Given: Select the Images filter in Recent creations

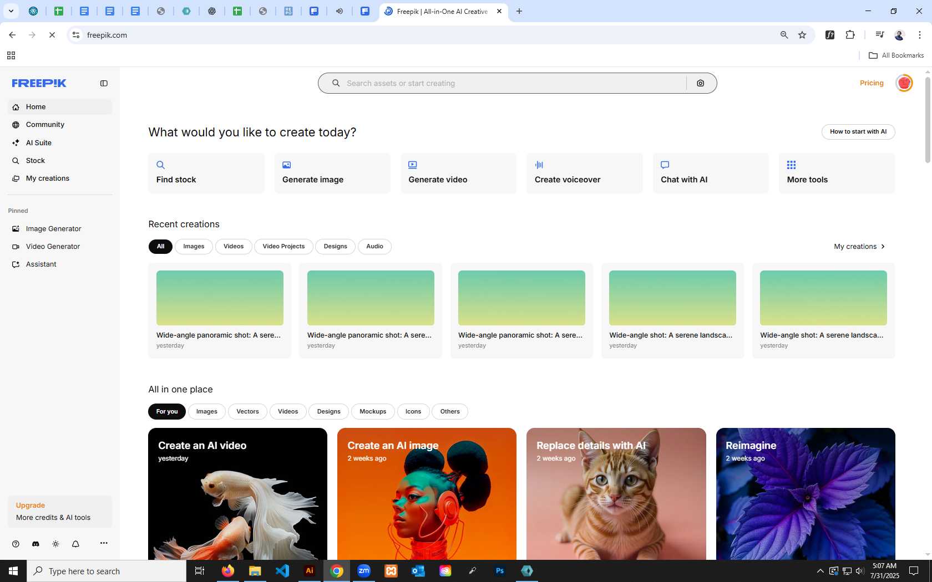Looking at the screenshot, I should point(194,247).
